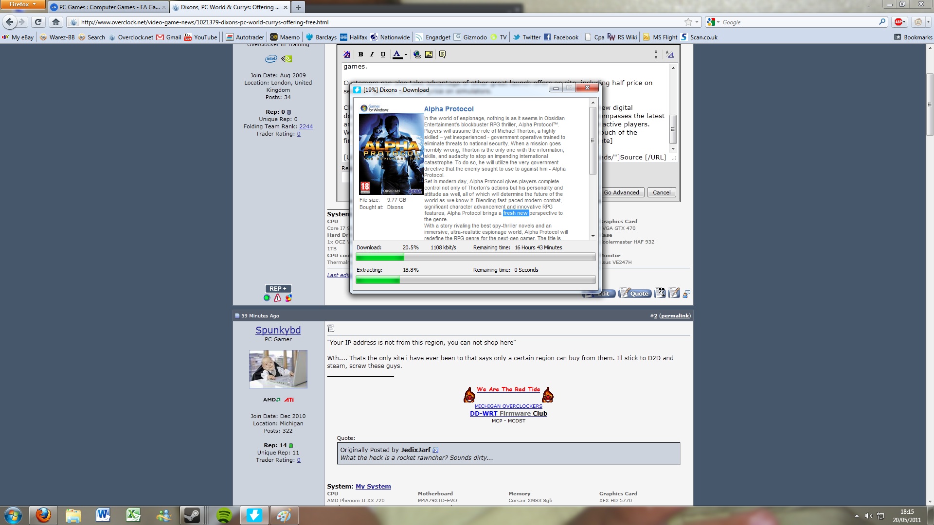Image resolution: width=934 pixels, height=525 pixels.
Task: Click the My System link
Action: tap(373, 487)
